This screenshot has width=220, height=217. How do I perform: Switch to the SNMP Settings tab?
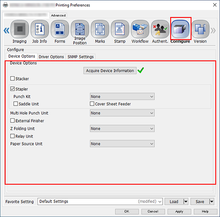click(x=80, y=57)
